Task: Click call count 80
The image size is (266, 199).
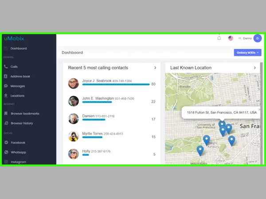Action: [153, 84]
